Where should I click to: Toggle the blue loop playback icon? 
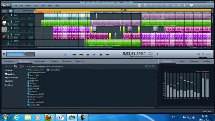point(66,54)
